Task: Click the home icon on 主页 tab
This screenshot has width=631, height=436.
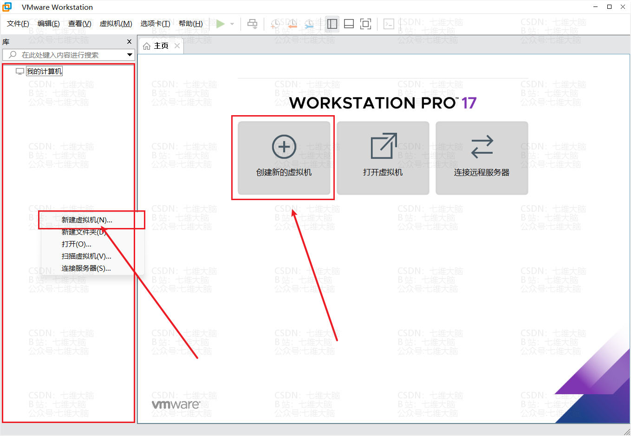Action: (147, 46)
